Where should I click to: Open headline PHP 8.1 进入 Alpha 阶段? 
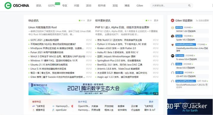click(122, 27)
